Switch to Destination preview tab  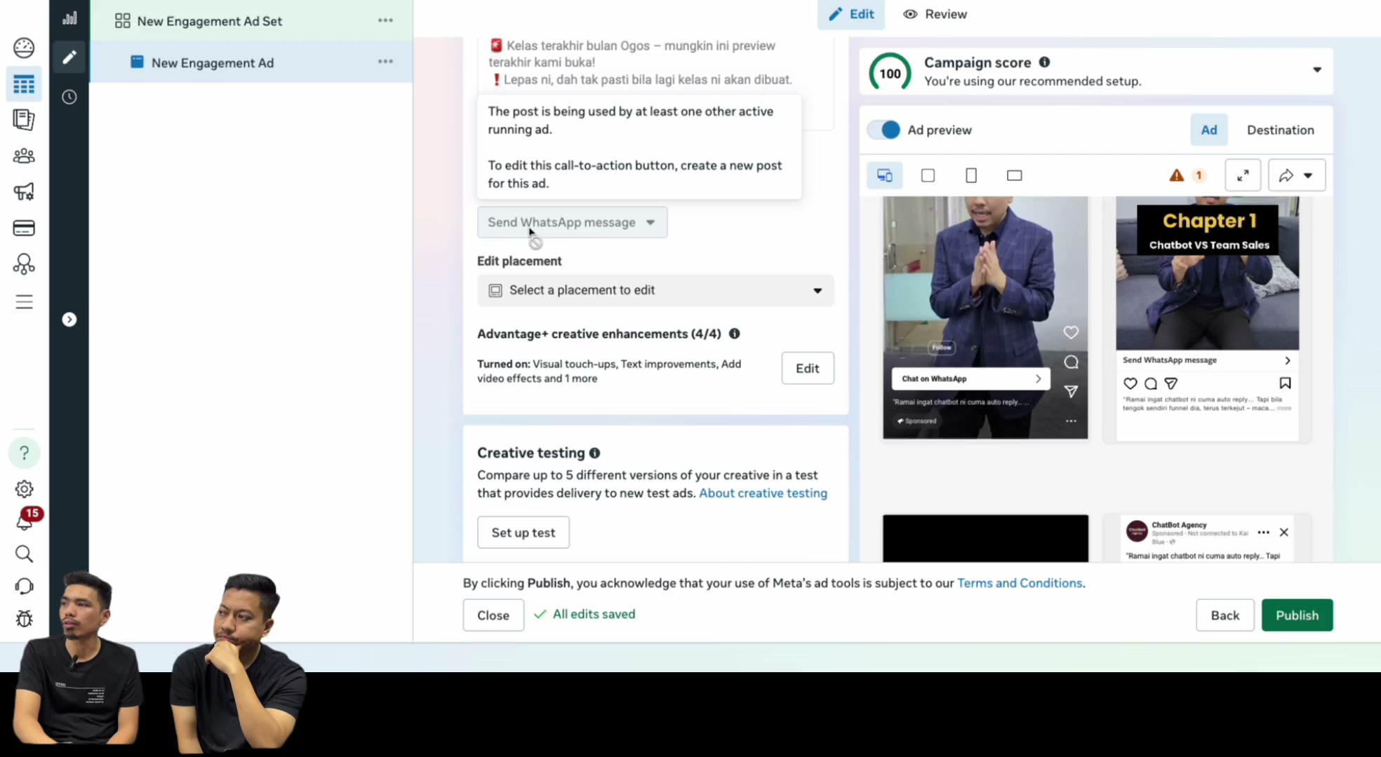click(x=1280, y=130)
